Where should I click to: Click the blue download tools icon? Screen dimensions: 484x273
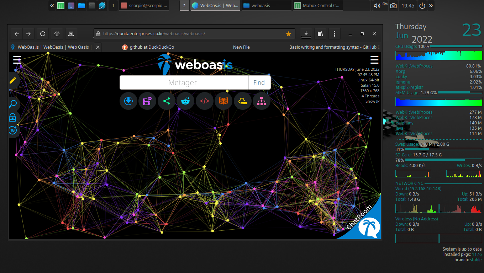click(x=128, y=101)
